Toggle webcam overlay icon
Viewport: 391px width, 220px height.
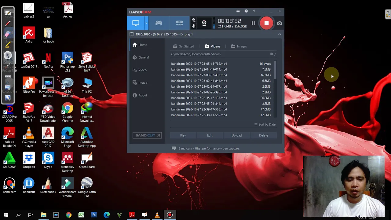tap(204, 23)
